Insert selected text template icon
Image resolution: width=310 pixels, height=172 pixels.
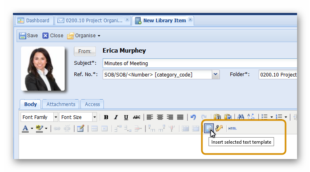(x=209, y=128)
